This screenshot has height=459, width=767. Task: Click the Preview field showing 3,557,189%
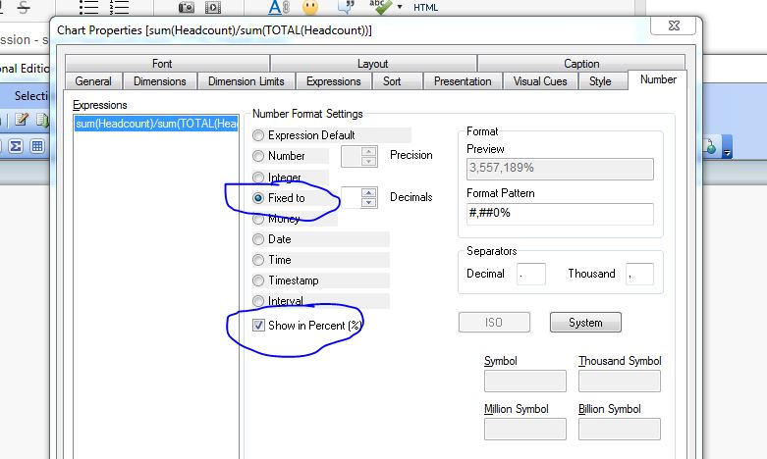tap(560, 169)
